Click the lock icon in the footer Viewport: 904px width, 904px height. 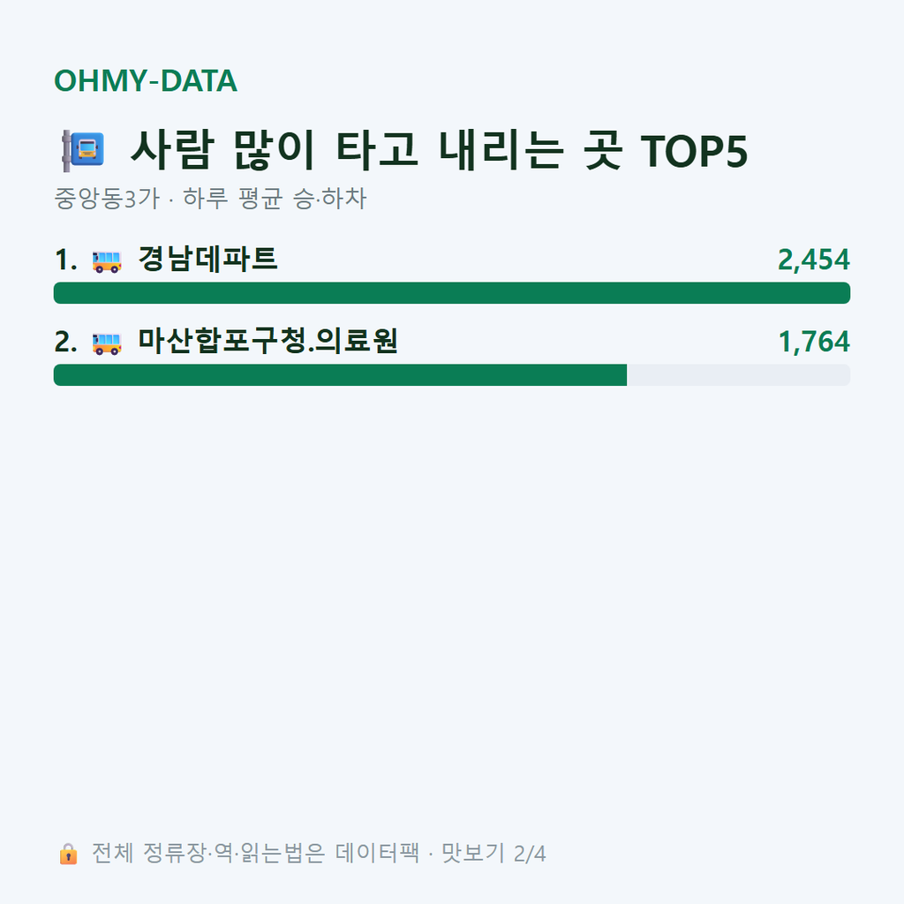click(x=68, y=854)
